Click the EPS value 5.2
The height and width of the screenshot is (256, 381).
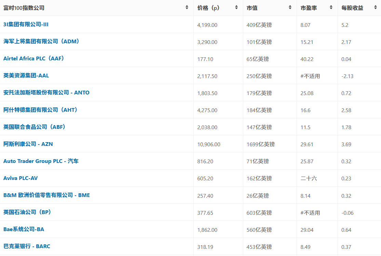345,25
